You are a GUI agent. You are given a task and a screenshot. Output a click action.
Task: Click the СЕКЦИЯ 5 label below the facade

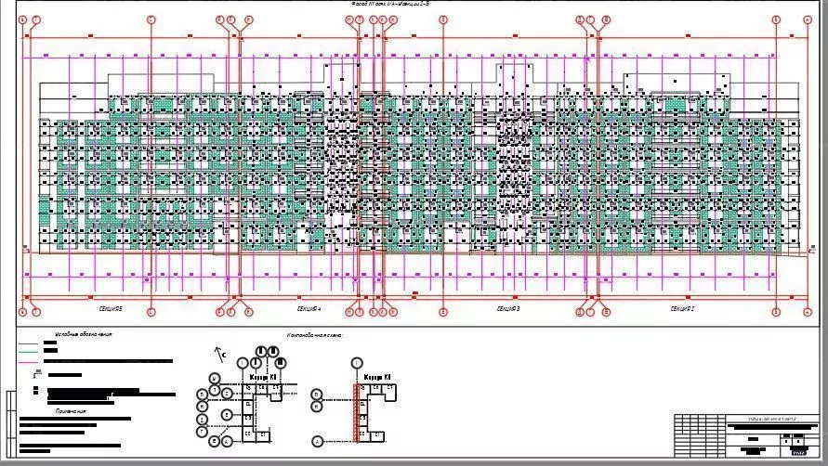click(112, 307)
